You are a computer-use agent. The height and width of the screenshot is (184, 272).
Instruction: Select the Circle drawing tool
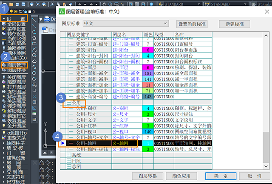pos(34,55)
